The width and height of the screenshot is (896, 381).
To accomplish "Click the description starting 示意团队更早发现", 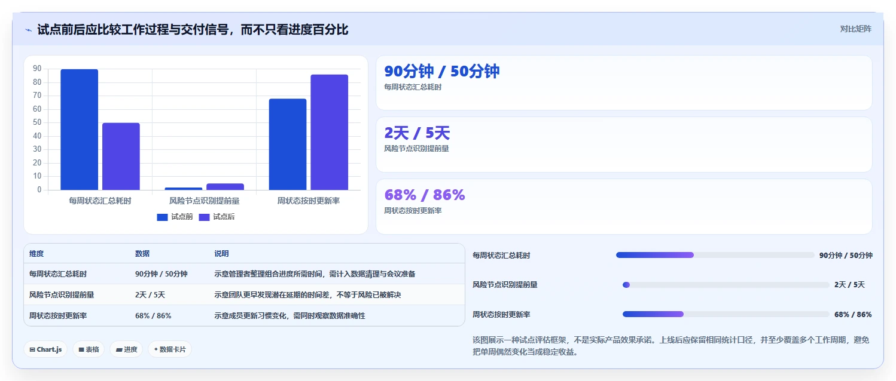I will (x=307, y=295).
